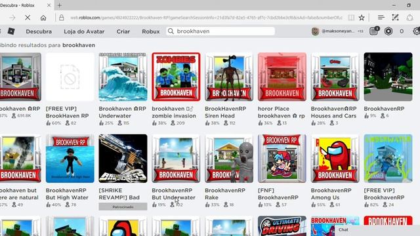Click the site lock icon in address bar
The width and height of the screenshot is (420, 236).
coord(61,18)
